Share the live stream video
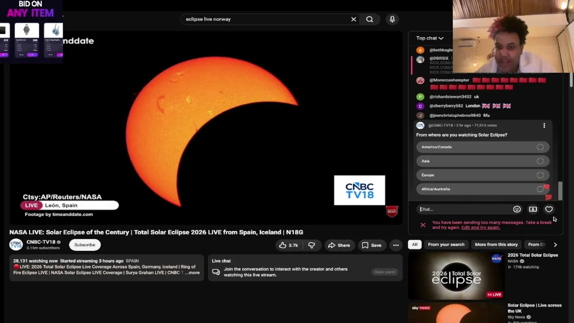 pyautogui.click(x=339, y=245)
